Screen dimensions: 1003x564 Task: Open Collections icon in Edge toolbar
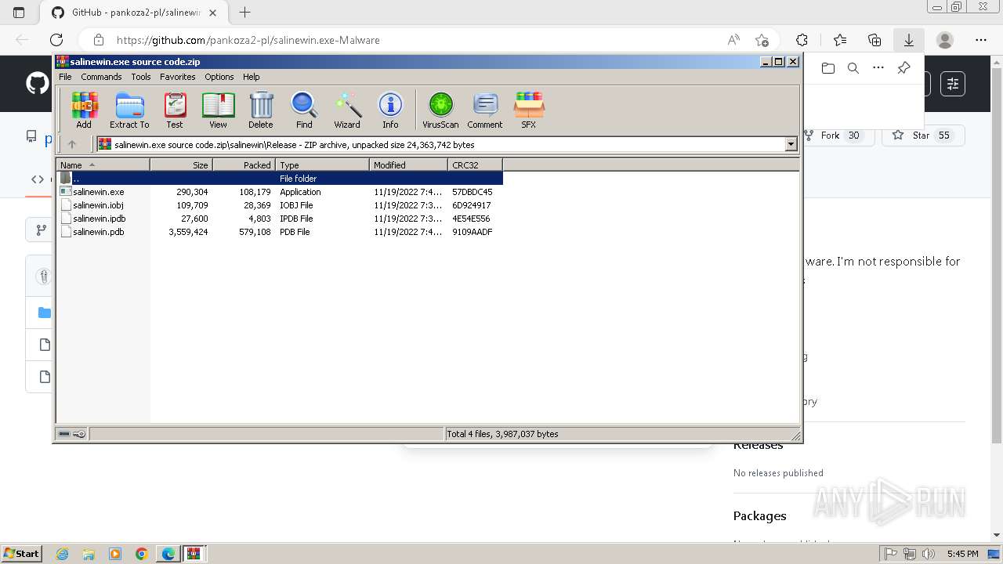874,40
